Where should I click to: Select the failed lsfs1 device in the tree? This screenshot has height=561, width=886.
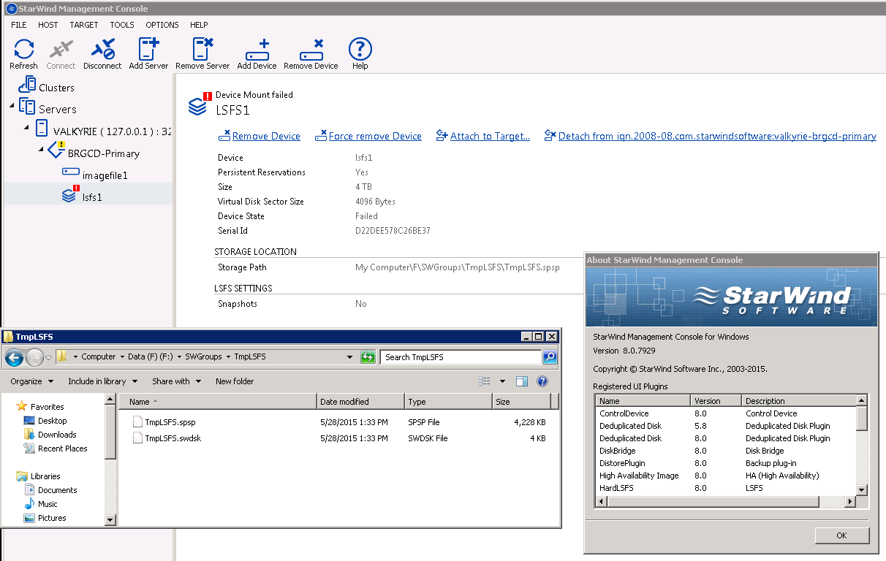pyautogui.click(x=91, y=196)
